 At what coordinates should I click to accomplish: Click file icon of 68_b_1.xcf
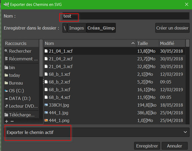point(46,74)
